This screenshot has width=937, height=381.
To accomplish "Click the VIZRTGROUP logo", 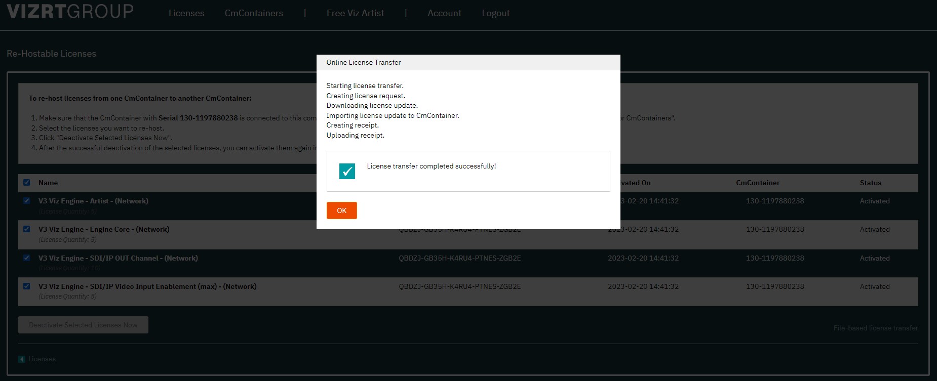I will 70,11.
